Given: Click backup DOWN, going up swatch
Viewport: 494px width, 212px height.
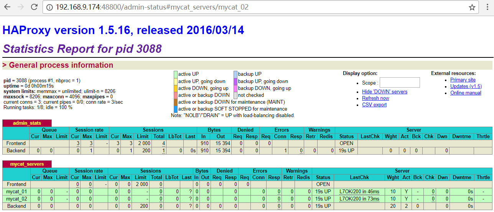Looking at the screenshot, I should [235, 88].
